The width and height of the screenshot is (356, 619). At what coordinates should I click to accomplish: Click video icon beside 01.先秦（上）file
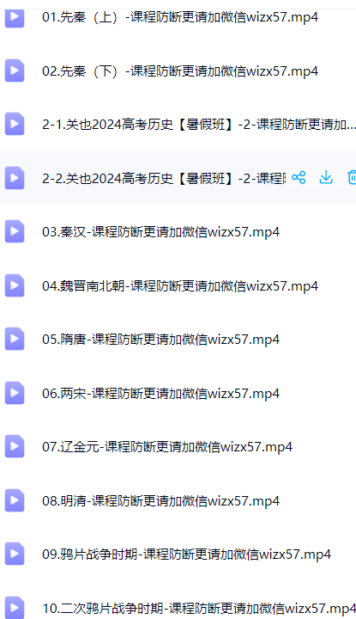(15, 17)
